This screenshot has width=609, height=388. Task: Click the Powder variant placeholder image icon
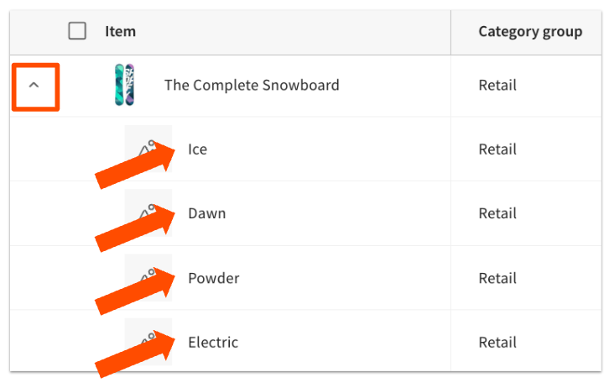[x=148, y=277]
